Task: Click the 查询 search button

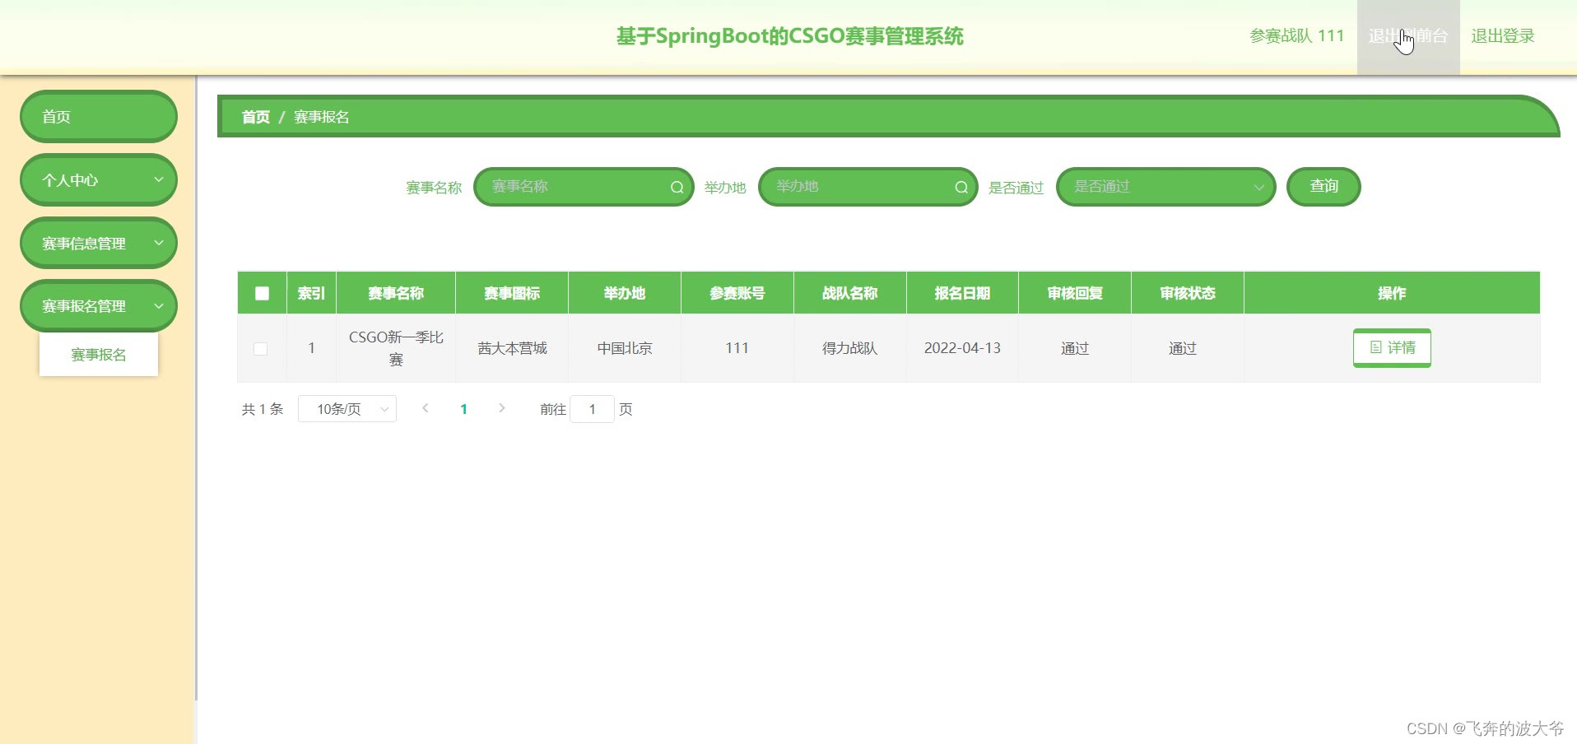Action: click(1323, 187)
